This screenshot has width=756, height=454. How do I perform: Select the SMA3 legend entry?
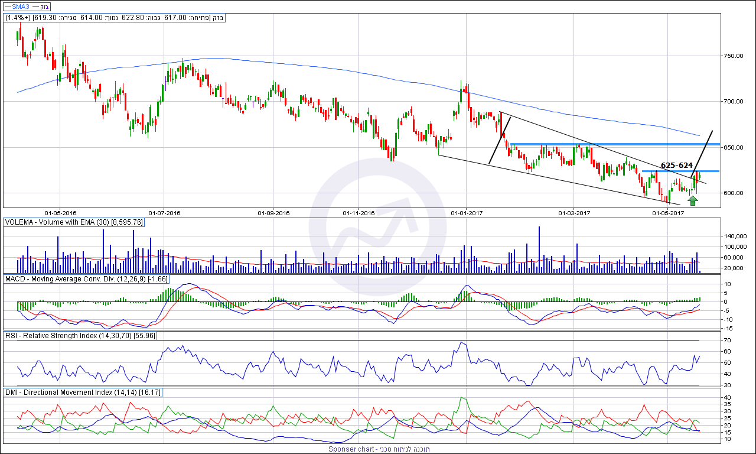point(20,7)
